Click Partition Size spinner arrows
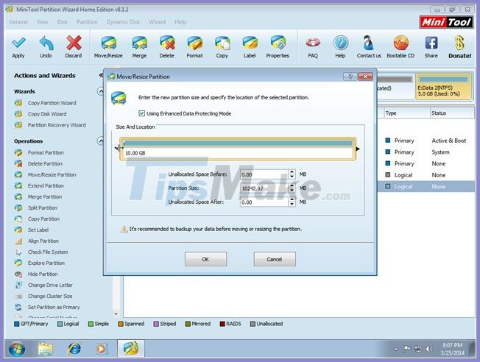The width and height of the screenshot is (480, 362). click(292, 188)
